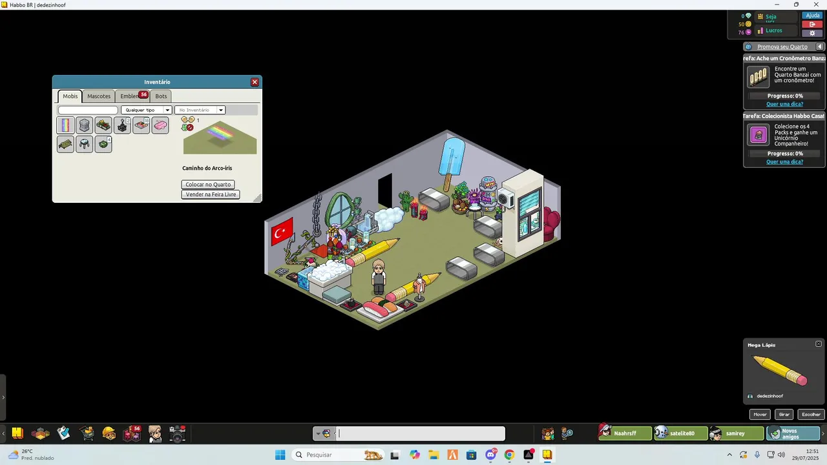Screen dimensions: 827x465
Task: Open the room navigator icon in bottom bar
Action: [x=41, y=433]
